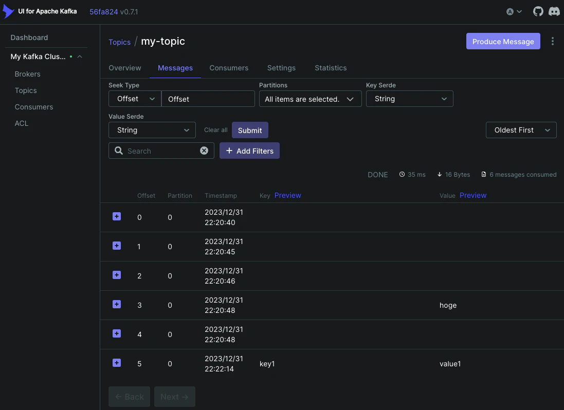Focus the Offset value input field
The image size is (564, 410).
(x=208, y=99)
